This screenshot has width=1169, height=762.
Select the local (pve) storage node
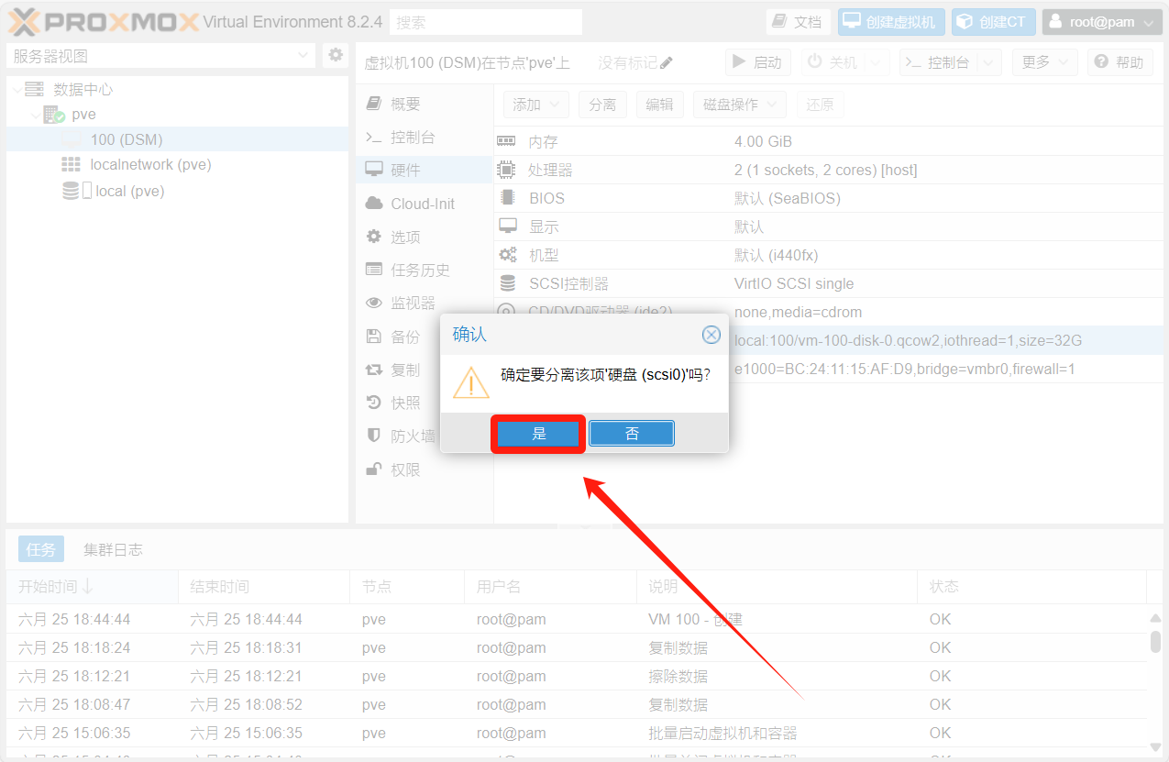(129, 191)
